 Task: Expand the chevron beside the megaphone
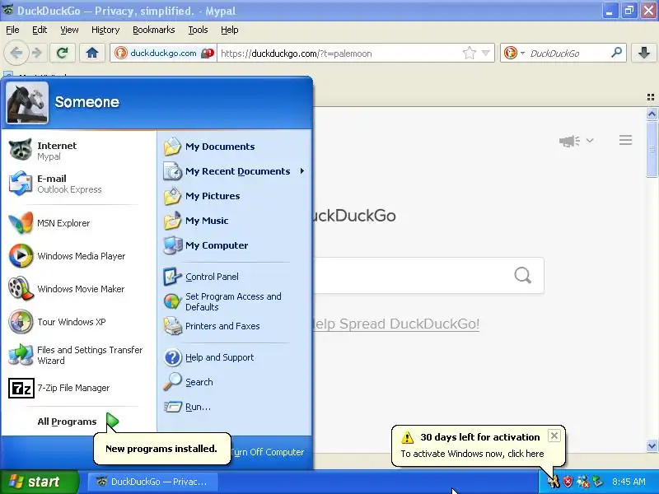(x=590, y=141)
